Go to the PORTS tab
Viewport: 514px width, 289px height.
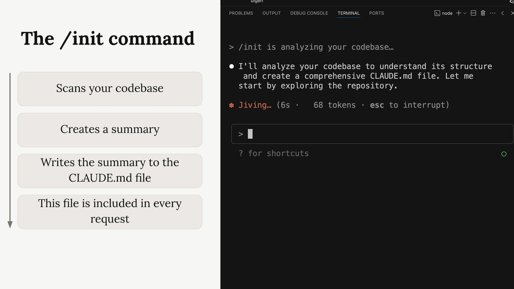pyautogui.click(x=377, y=13)
